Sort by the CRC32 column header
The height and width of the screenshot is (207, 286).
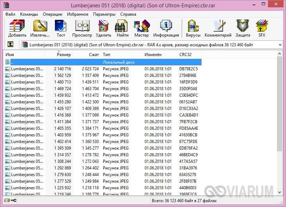pos(185,55)
